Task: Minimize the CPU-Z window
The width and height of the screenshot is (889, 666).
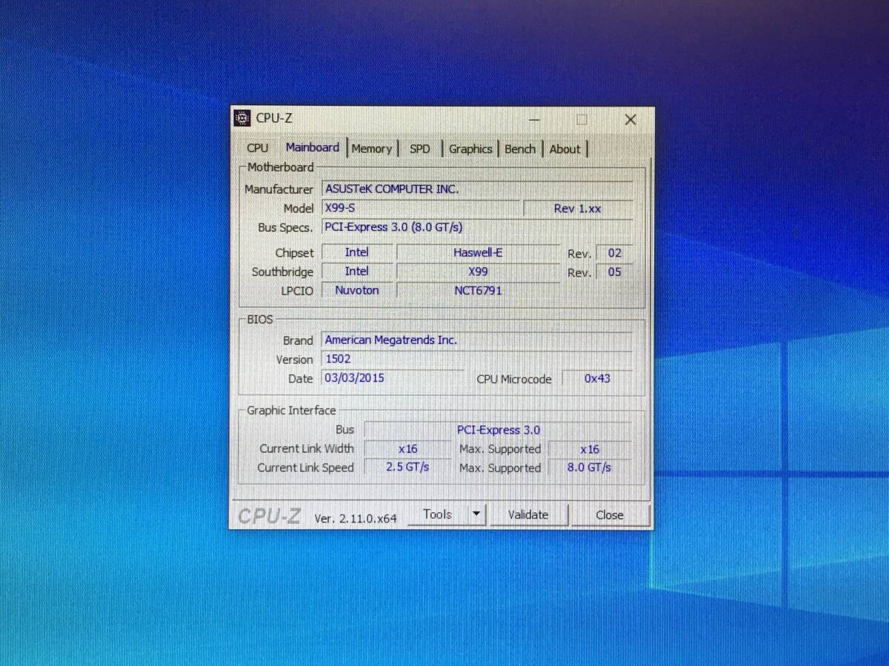Action: coord(534,120)
